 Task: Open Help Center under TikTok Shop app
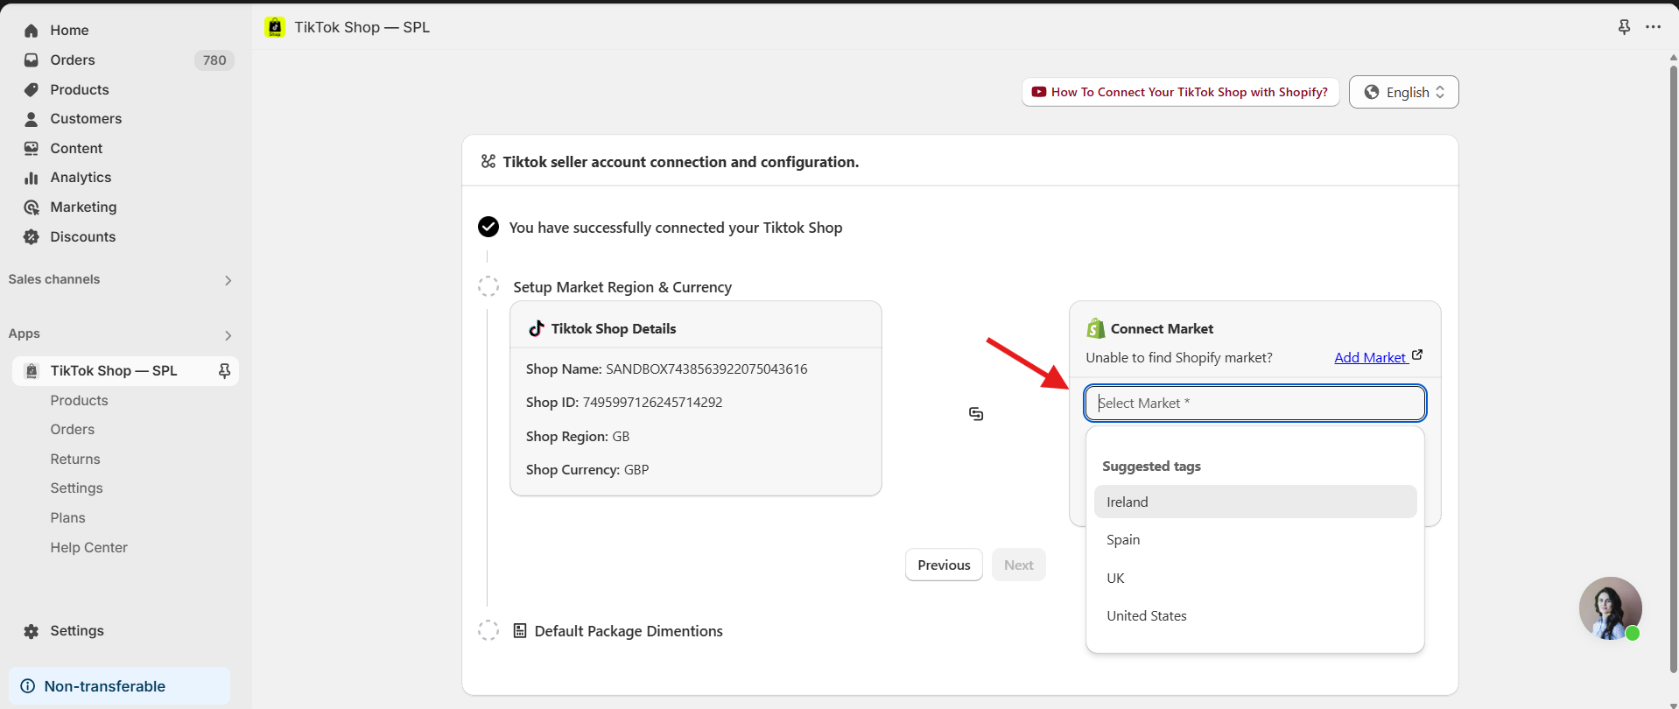(88, 548)
